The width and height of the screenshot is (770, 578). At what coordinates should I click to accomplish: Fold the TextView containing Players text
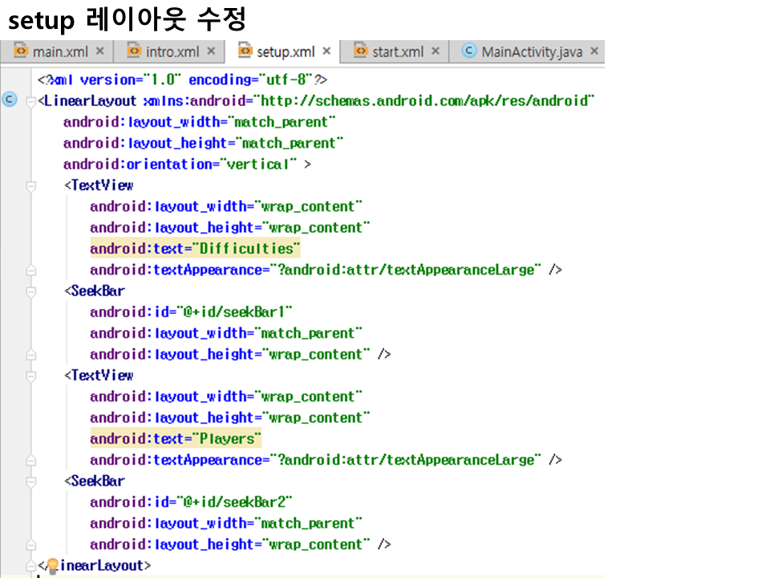coord(31,376)
